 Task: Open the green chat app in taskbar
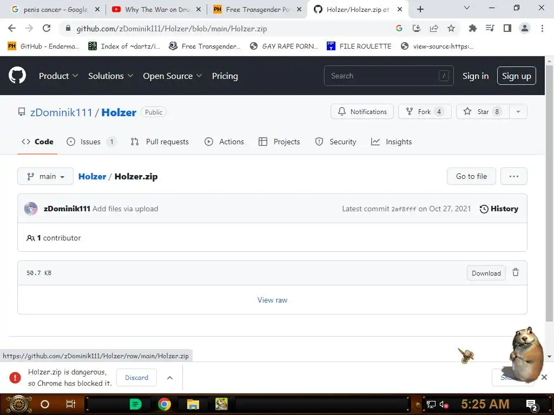tap(135, 404)
